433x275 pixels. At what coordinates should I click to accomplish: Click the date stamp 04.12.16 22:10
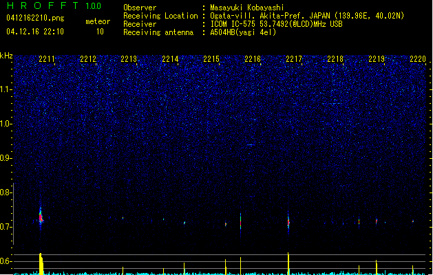(35, 32)
